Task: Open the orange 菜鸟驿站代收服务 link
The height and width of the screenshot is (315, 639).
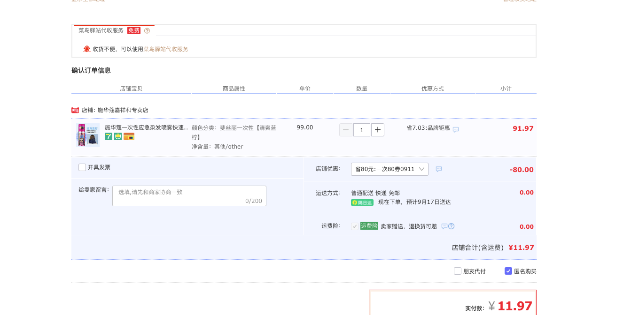Action: click(166, 49)
